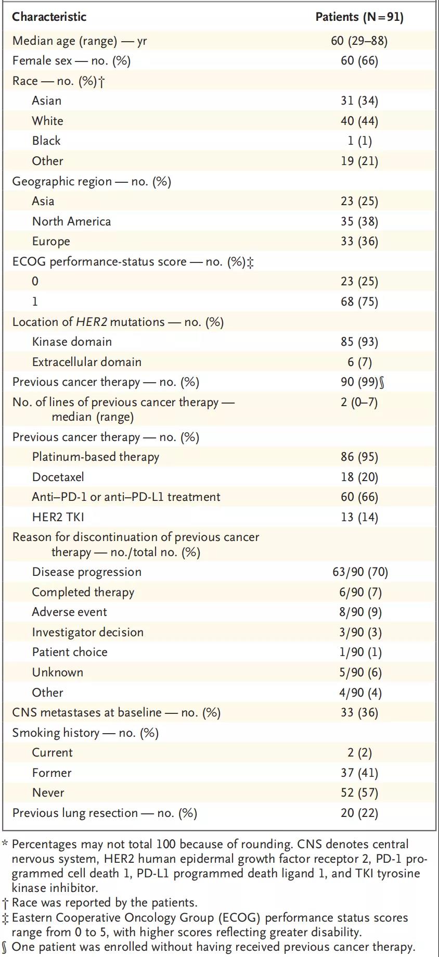Click the 'Investigator decision' row label
The width and height of the screenshot is (439, 957).
(87, 632)
